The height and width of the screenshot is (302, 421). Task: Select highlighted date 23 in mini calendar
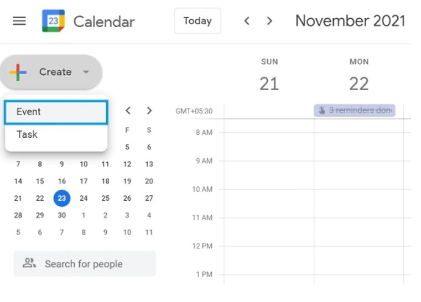click(x=62, y=198)
